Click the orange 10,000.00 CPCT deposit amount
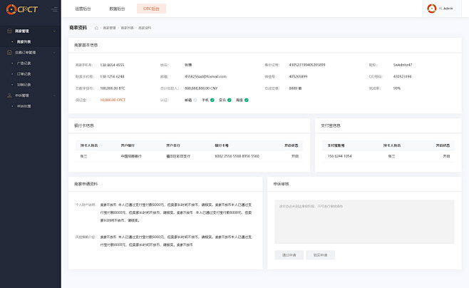The width and height of the screenshot is (469, 288). click(x=113, y=101)
